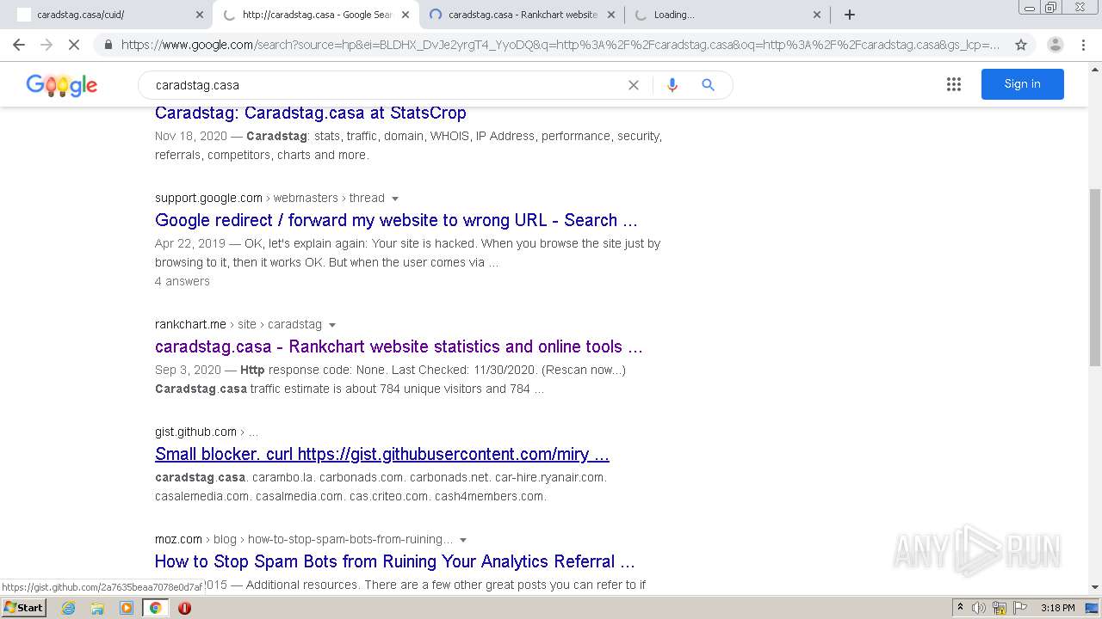This screenshot has width=1102, height=619.
Task: Open the red security shield taskbar icon
Action: coord(184,608)
